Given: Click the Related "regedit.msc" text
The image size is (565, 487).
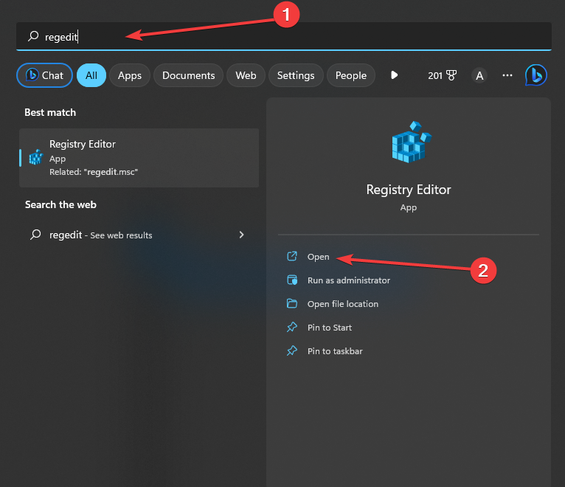Looking at the screenshot, I should [94, 172].
